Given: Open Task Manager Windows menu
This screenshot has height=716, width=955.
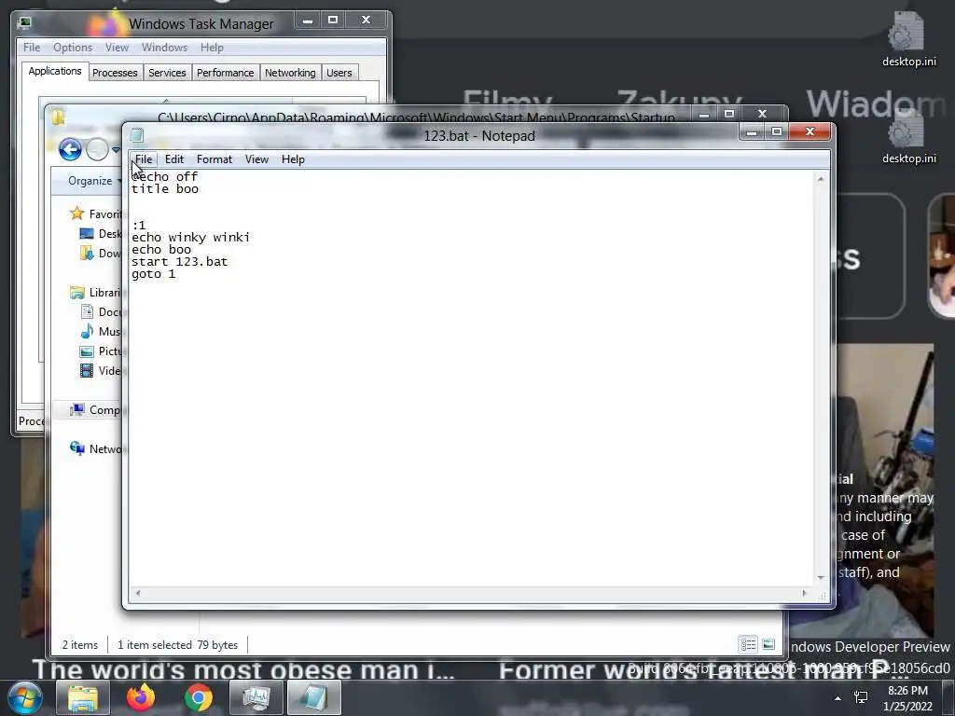Looking at the screenshot, I should tap(164, 48).
